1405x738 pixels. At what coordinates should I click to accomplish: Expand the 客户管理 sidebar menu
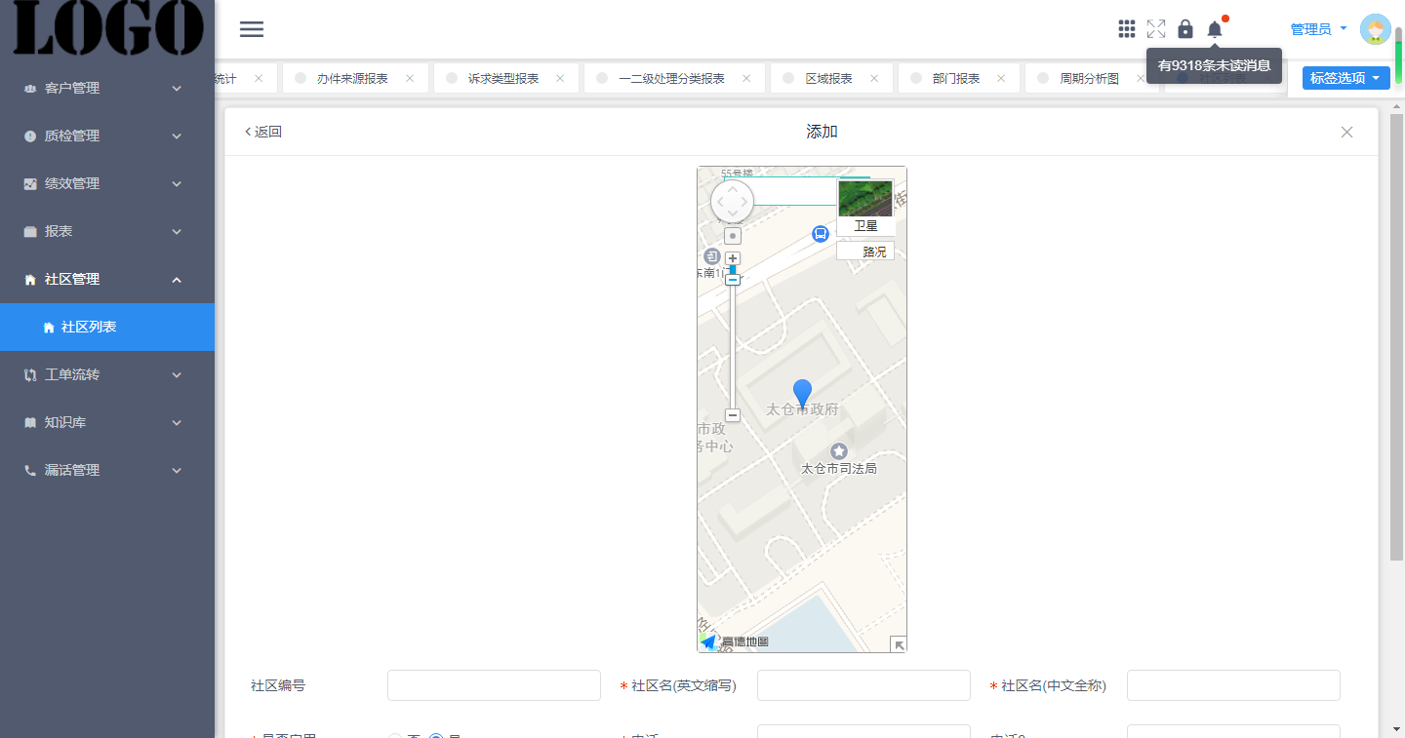(107, 88)
